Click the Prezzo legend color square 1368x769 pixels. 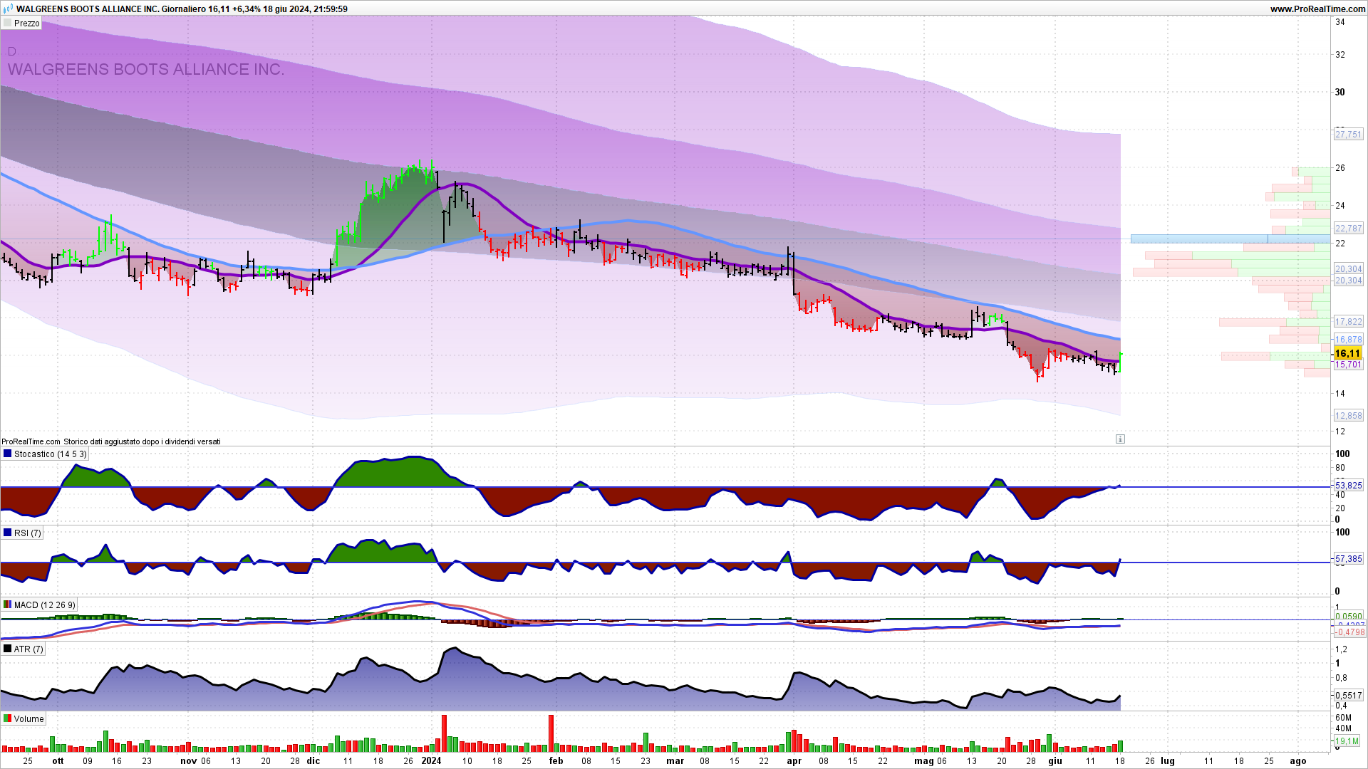pos(7,23)
